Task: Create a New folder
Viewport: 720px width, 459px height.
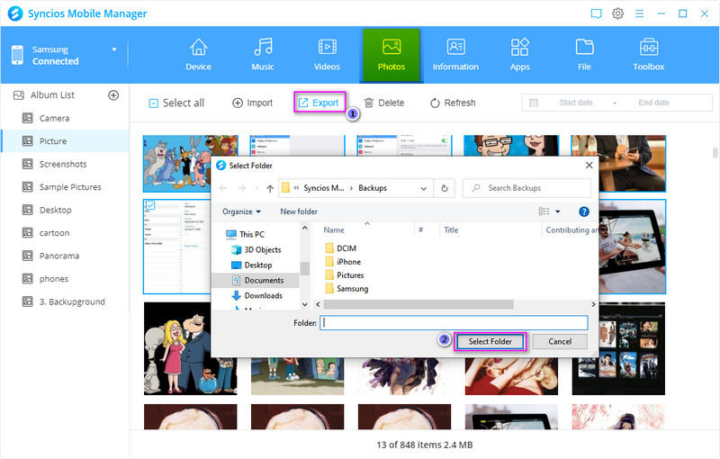Action: pyautogui.click(x=299, y=211)
